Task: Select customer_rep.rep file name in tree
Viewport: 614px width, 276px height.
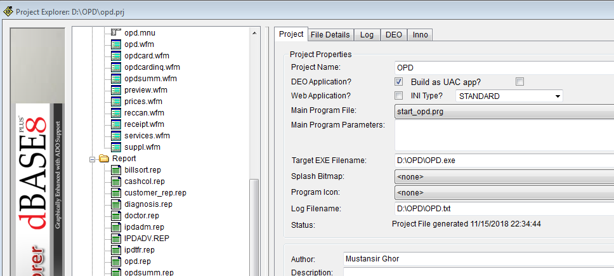Action: pyautogui.click(x=155, y=193)
